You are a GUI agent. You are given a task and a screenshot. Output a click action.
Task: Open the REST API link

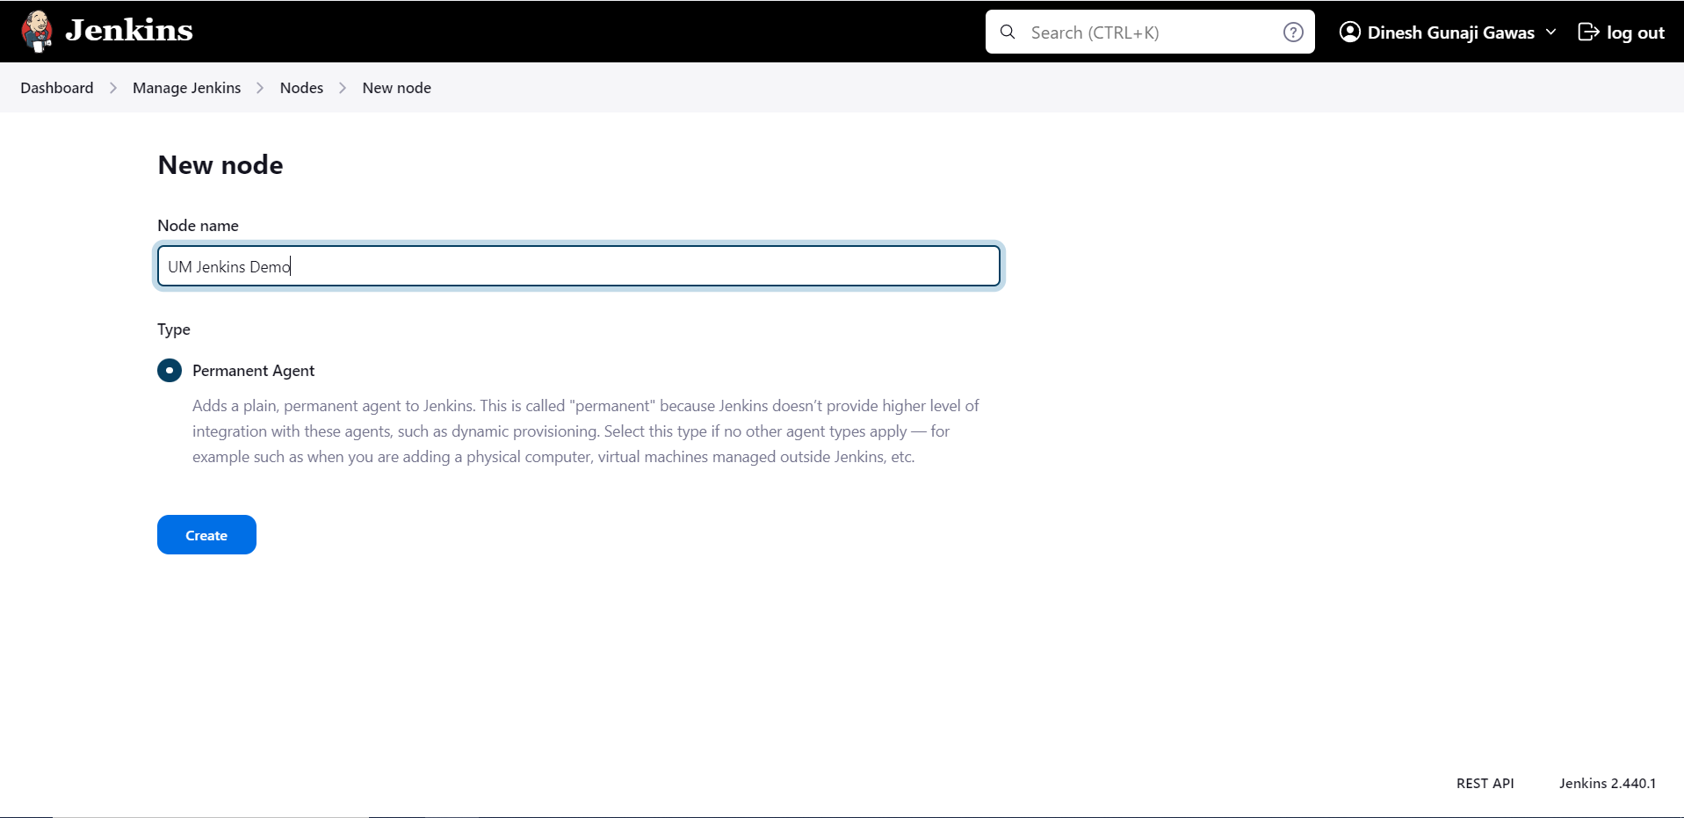tap(1485, 784)
